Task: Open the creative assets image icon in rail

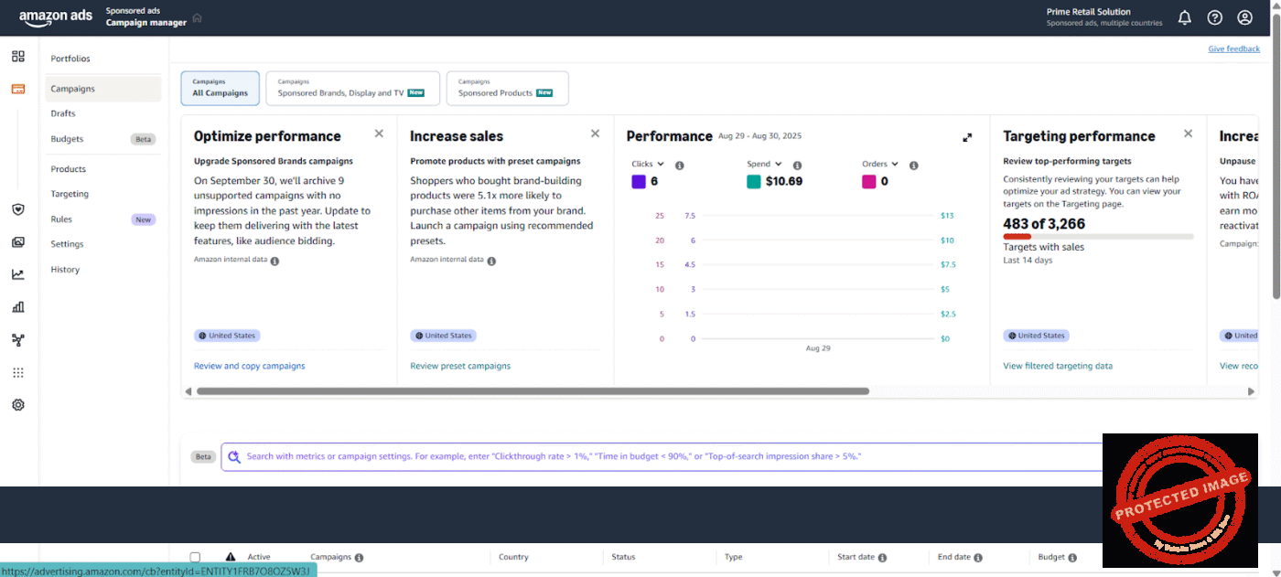Action: [x=18, y=242]
